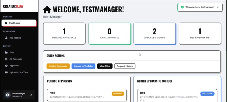Screen dimensions: 227x102
Task: Click the View Files button
Action: [x=105, y=66]
